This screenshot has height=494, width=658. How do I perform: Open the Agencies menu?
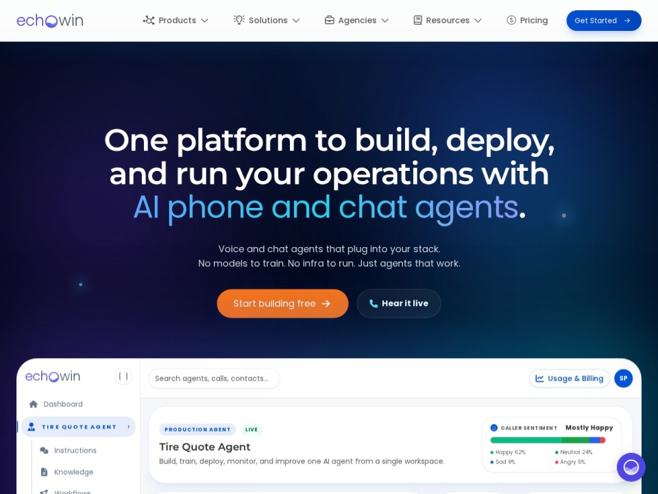click(x=356, y=20)
